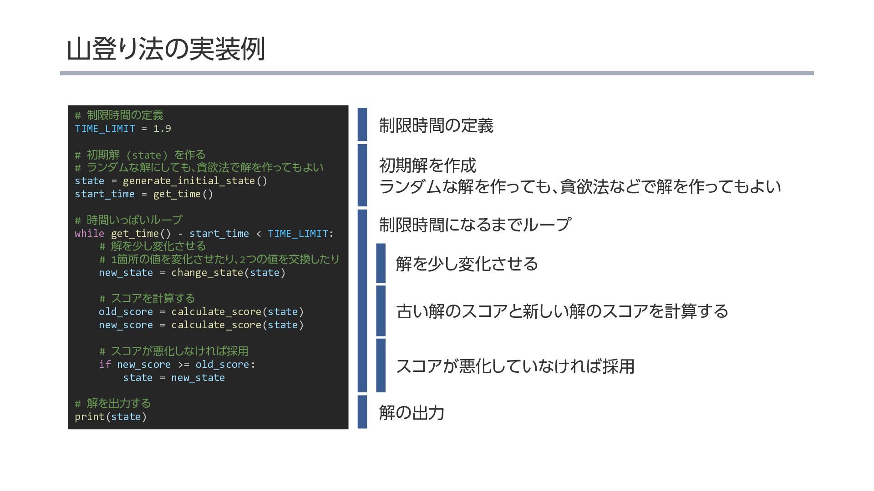
Task: Click the slide title 山登り法の実装例
Action: pos(166,49)
